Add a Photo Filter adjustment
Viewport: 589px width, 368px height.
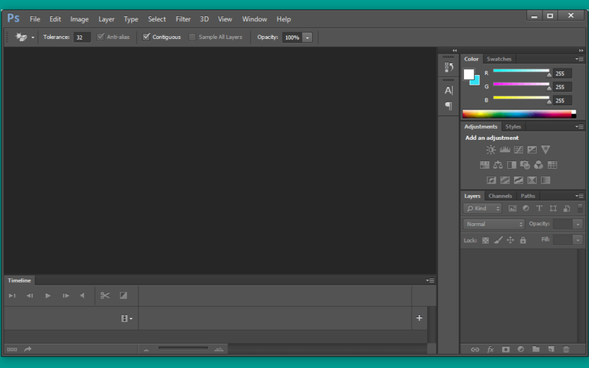click(x=525, y=165)
